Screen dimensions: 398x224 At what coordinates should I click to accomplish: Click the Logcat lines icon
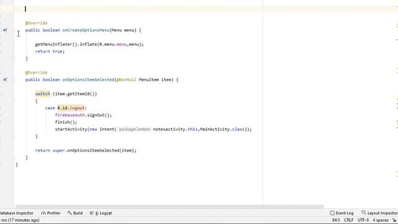tap(91, 213)
